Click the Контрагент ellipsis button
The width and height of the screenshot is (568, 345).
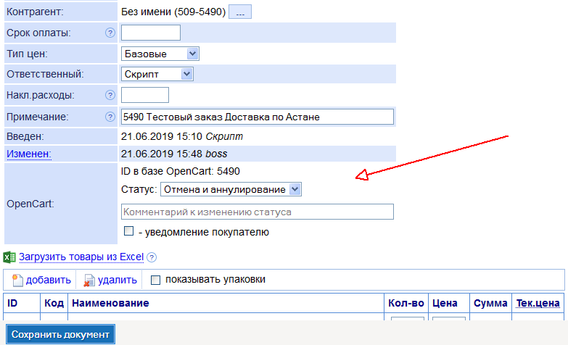click(x=240, y=12)
